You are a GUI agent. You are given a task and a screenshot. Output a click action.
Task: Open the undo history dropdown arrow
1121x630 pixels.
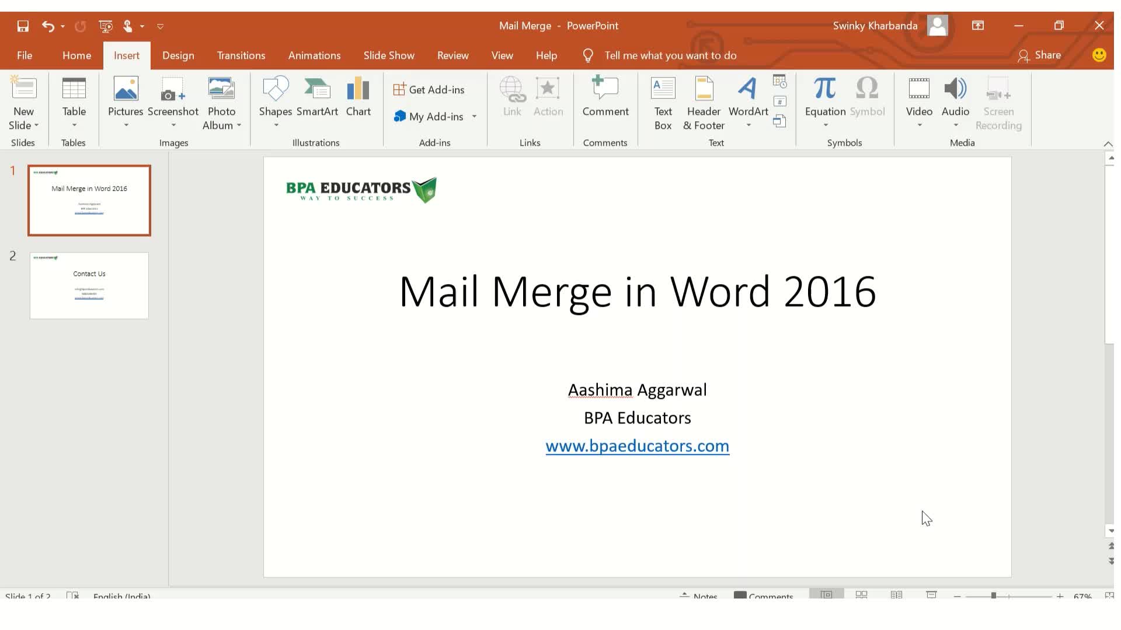click(62, 26)
